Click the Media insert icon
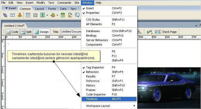The width and height of the screenshot is (201, 109). tap(53, 15)
